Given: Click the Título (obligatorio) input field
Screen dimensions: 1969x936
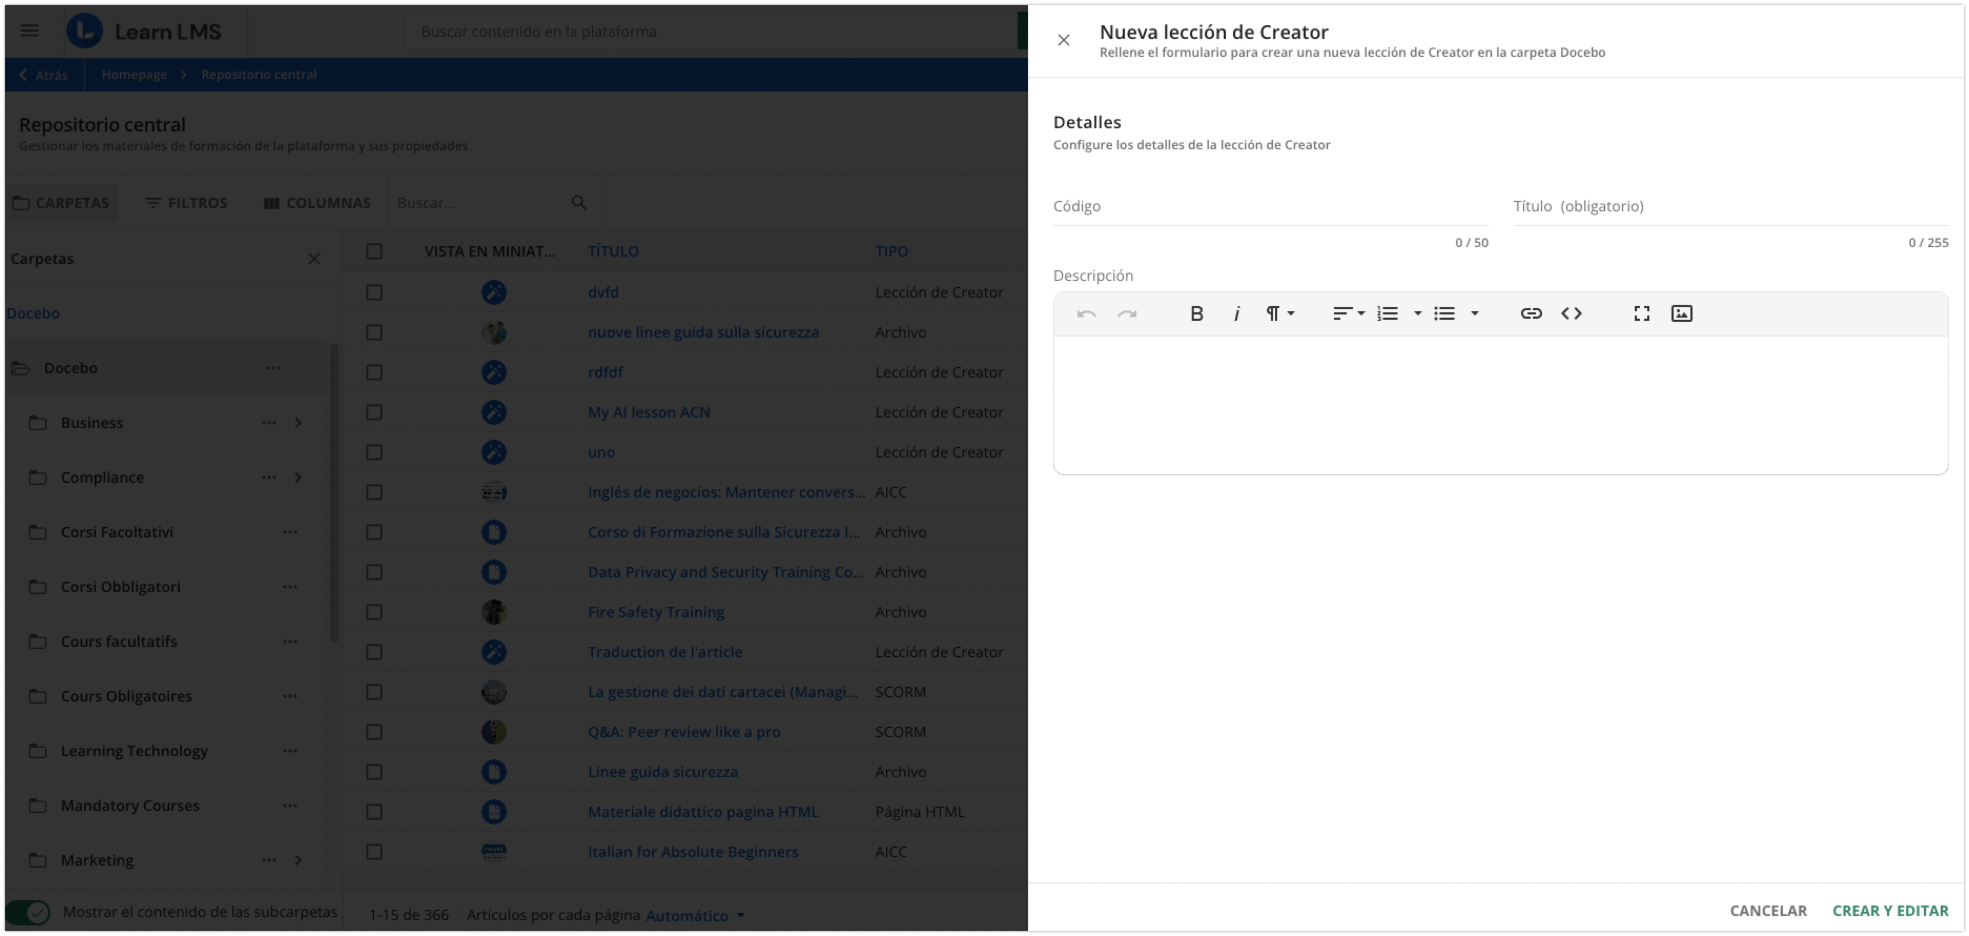Looking at the screenshot, I should [1730, 207].
